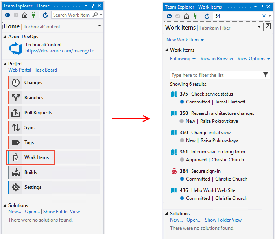This screenshot has height=240, width=275.
Task: Open View Options dropdown
Action: coord(254,59)
